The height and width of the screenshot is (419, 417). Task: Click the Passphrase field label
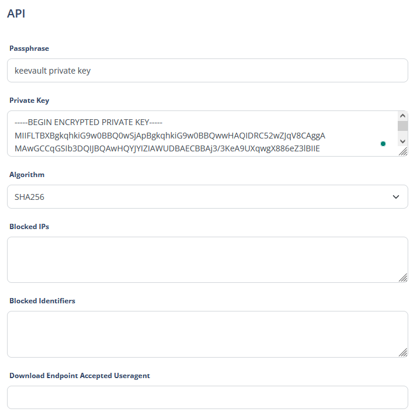(29, 49)
